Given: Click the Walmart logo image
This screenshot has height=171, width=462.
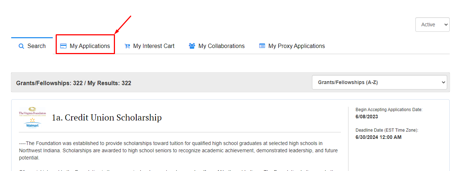Looking at the screenshot, I should (33, 123).
